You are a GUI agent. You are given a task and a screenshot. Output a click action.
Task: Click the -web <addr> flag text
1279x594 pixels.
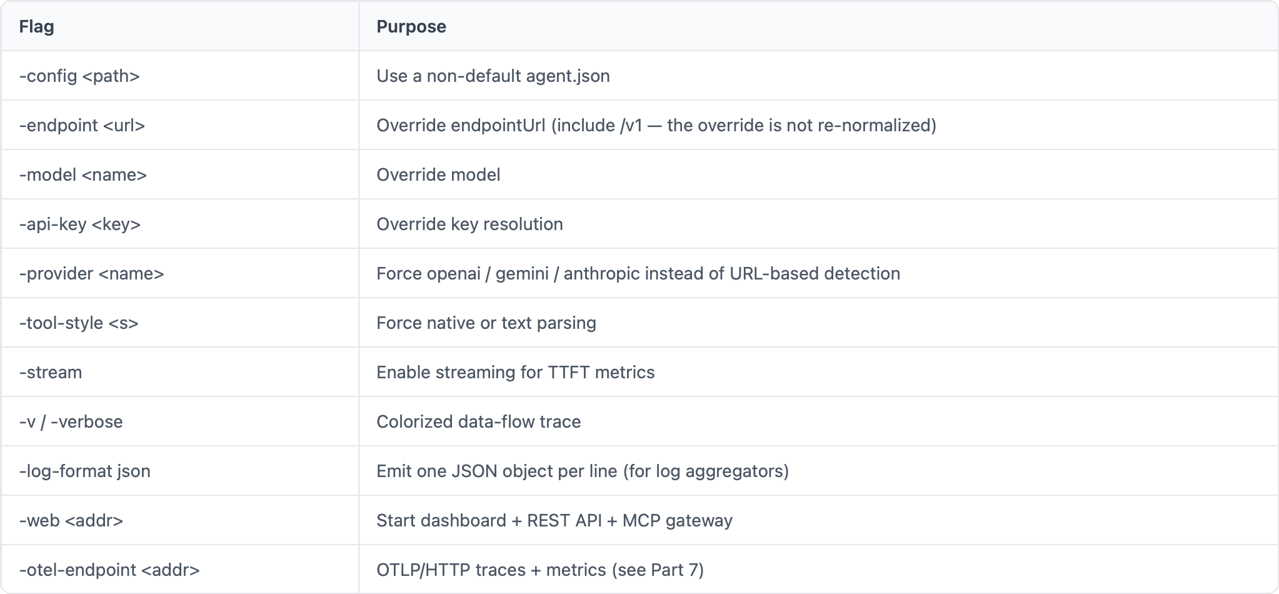(x=71, y=520)
